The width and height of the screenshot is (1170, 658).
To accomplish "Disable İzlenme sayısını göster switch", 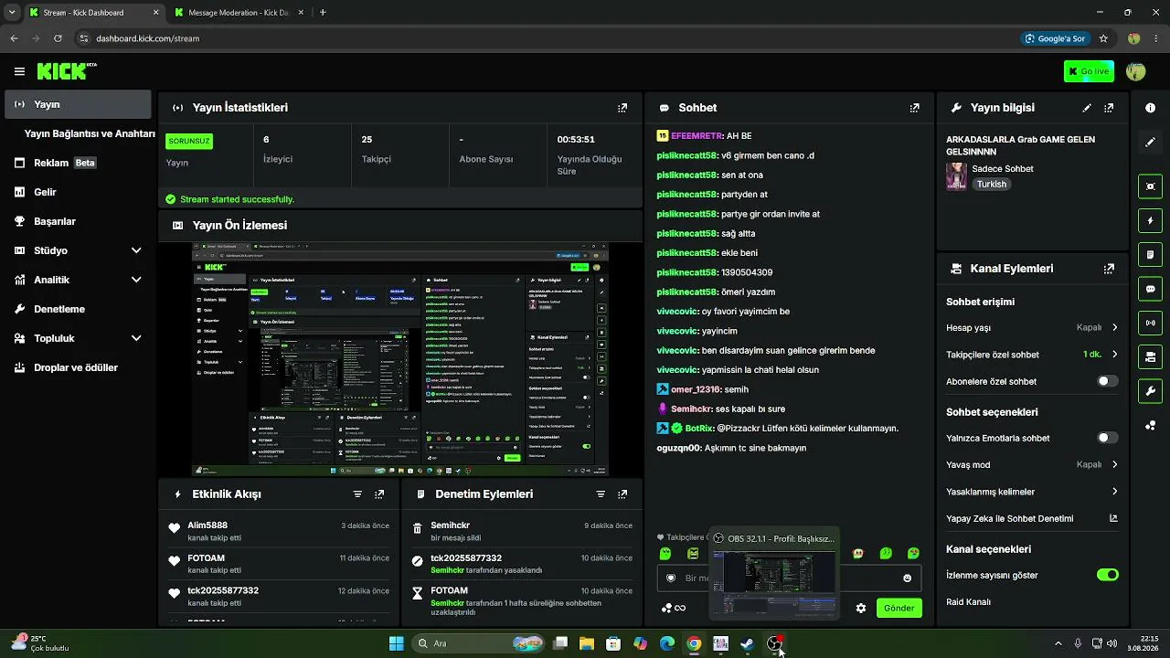I will click(x=1107, y=575).
